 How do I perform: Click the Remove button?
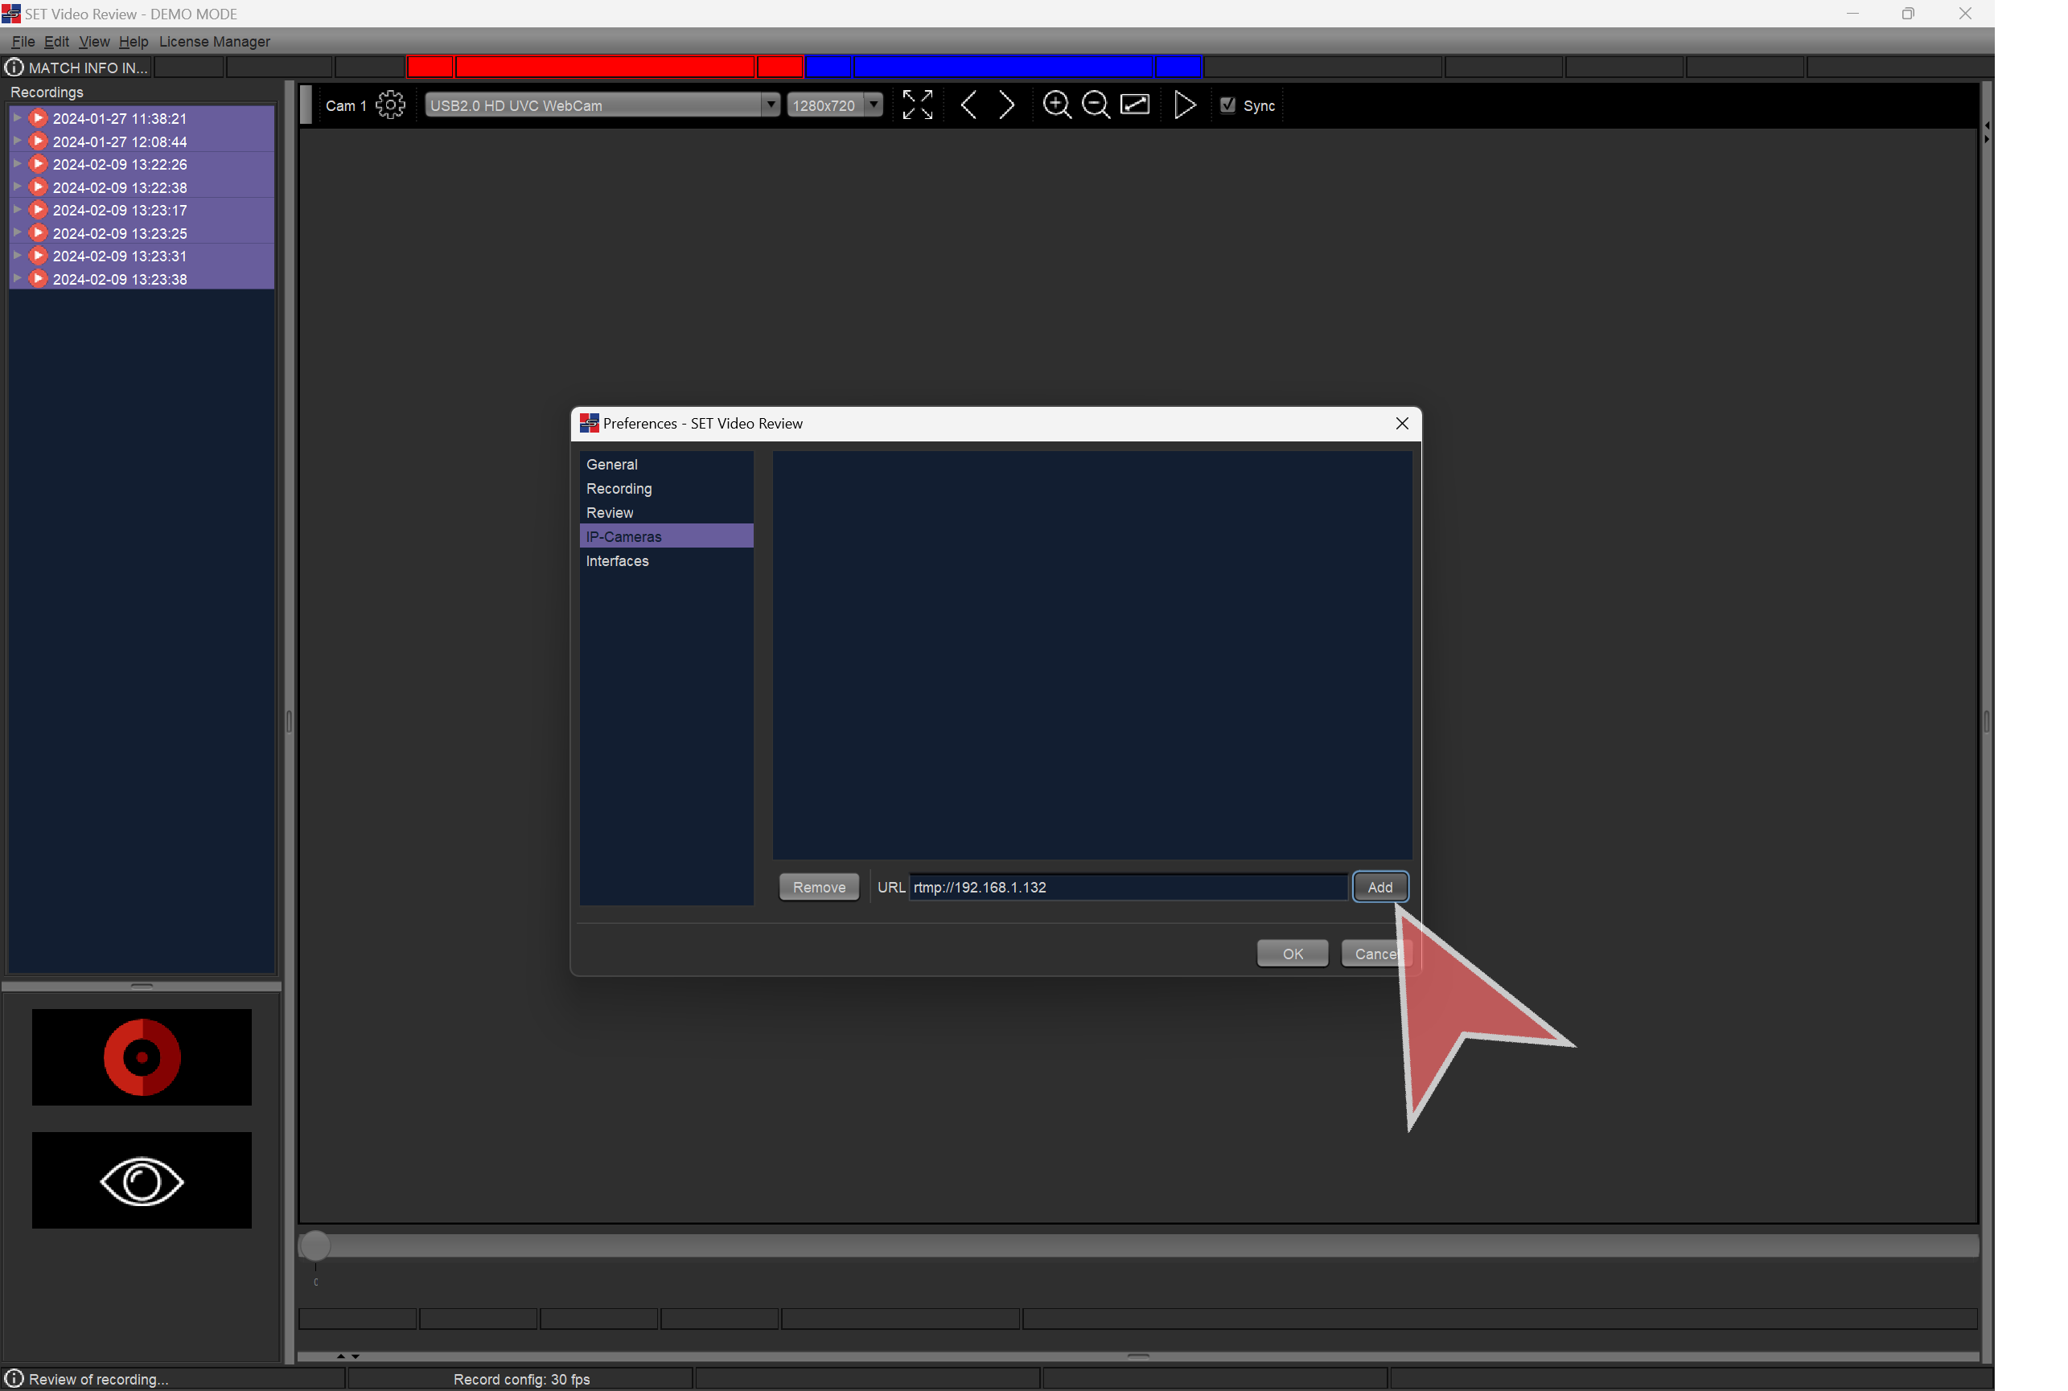[818, 886]
